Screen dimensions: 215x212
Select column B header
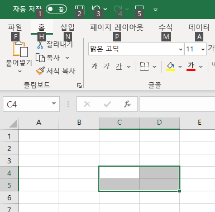pyautogui.click(x=79, y=123)
